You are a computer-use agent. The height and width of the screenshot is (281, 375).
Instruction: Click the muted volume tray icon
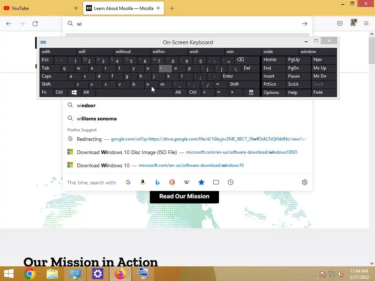340,274
